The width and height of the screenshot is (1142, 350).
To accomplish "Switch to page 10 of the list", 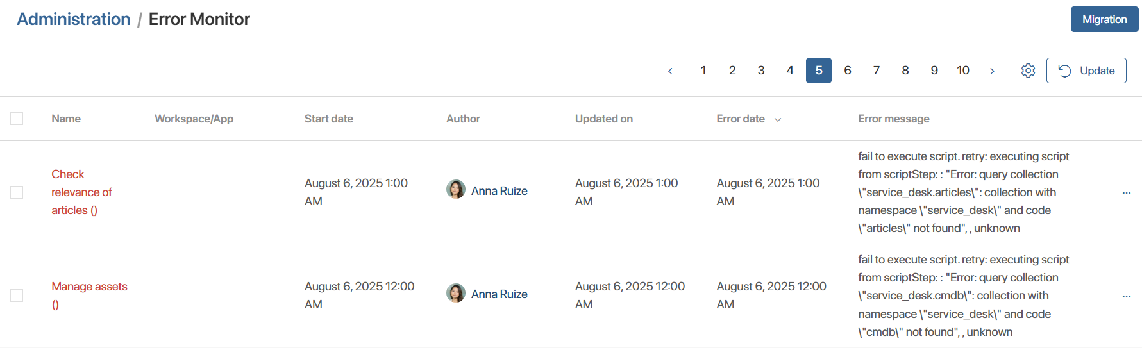I will [x=963, y=71].
